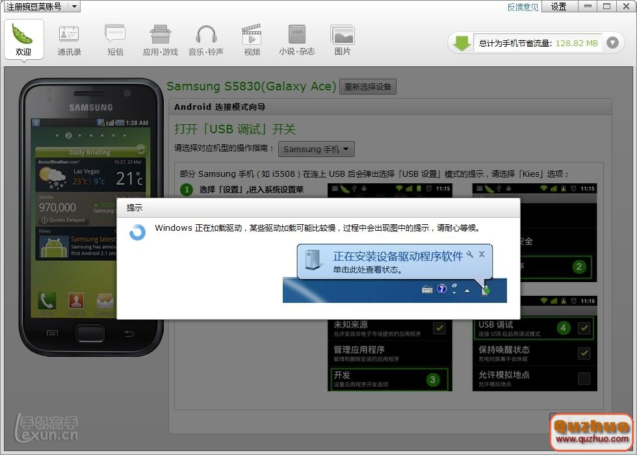637x455 pixels.
Task: Click the keyboard tray icon
Action: [x=427, y=290]
